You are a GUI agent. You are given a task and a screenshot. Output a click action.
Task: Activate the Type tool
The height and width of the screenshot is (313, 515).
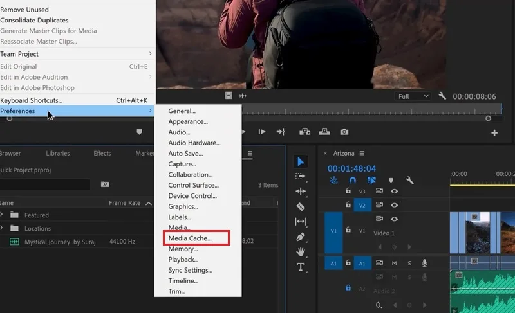click(x=301, y=267)
